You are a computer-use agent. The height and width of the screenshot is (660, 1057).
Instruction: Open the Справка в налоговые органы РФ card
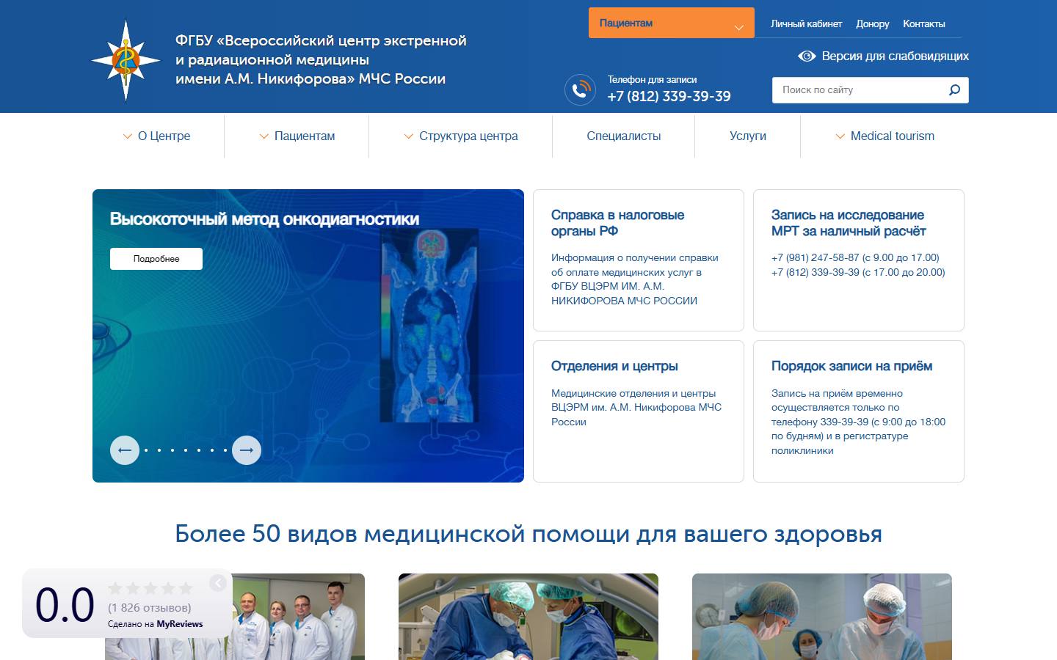[639, 260]
